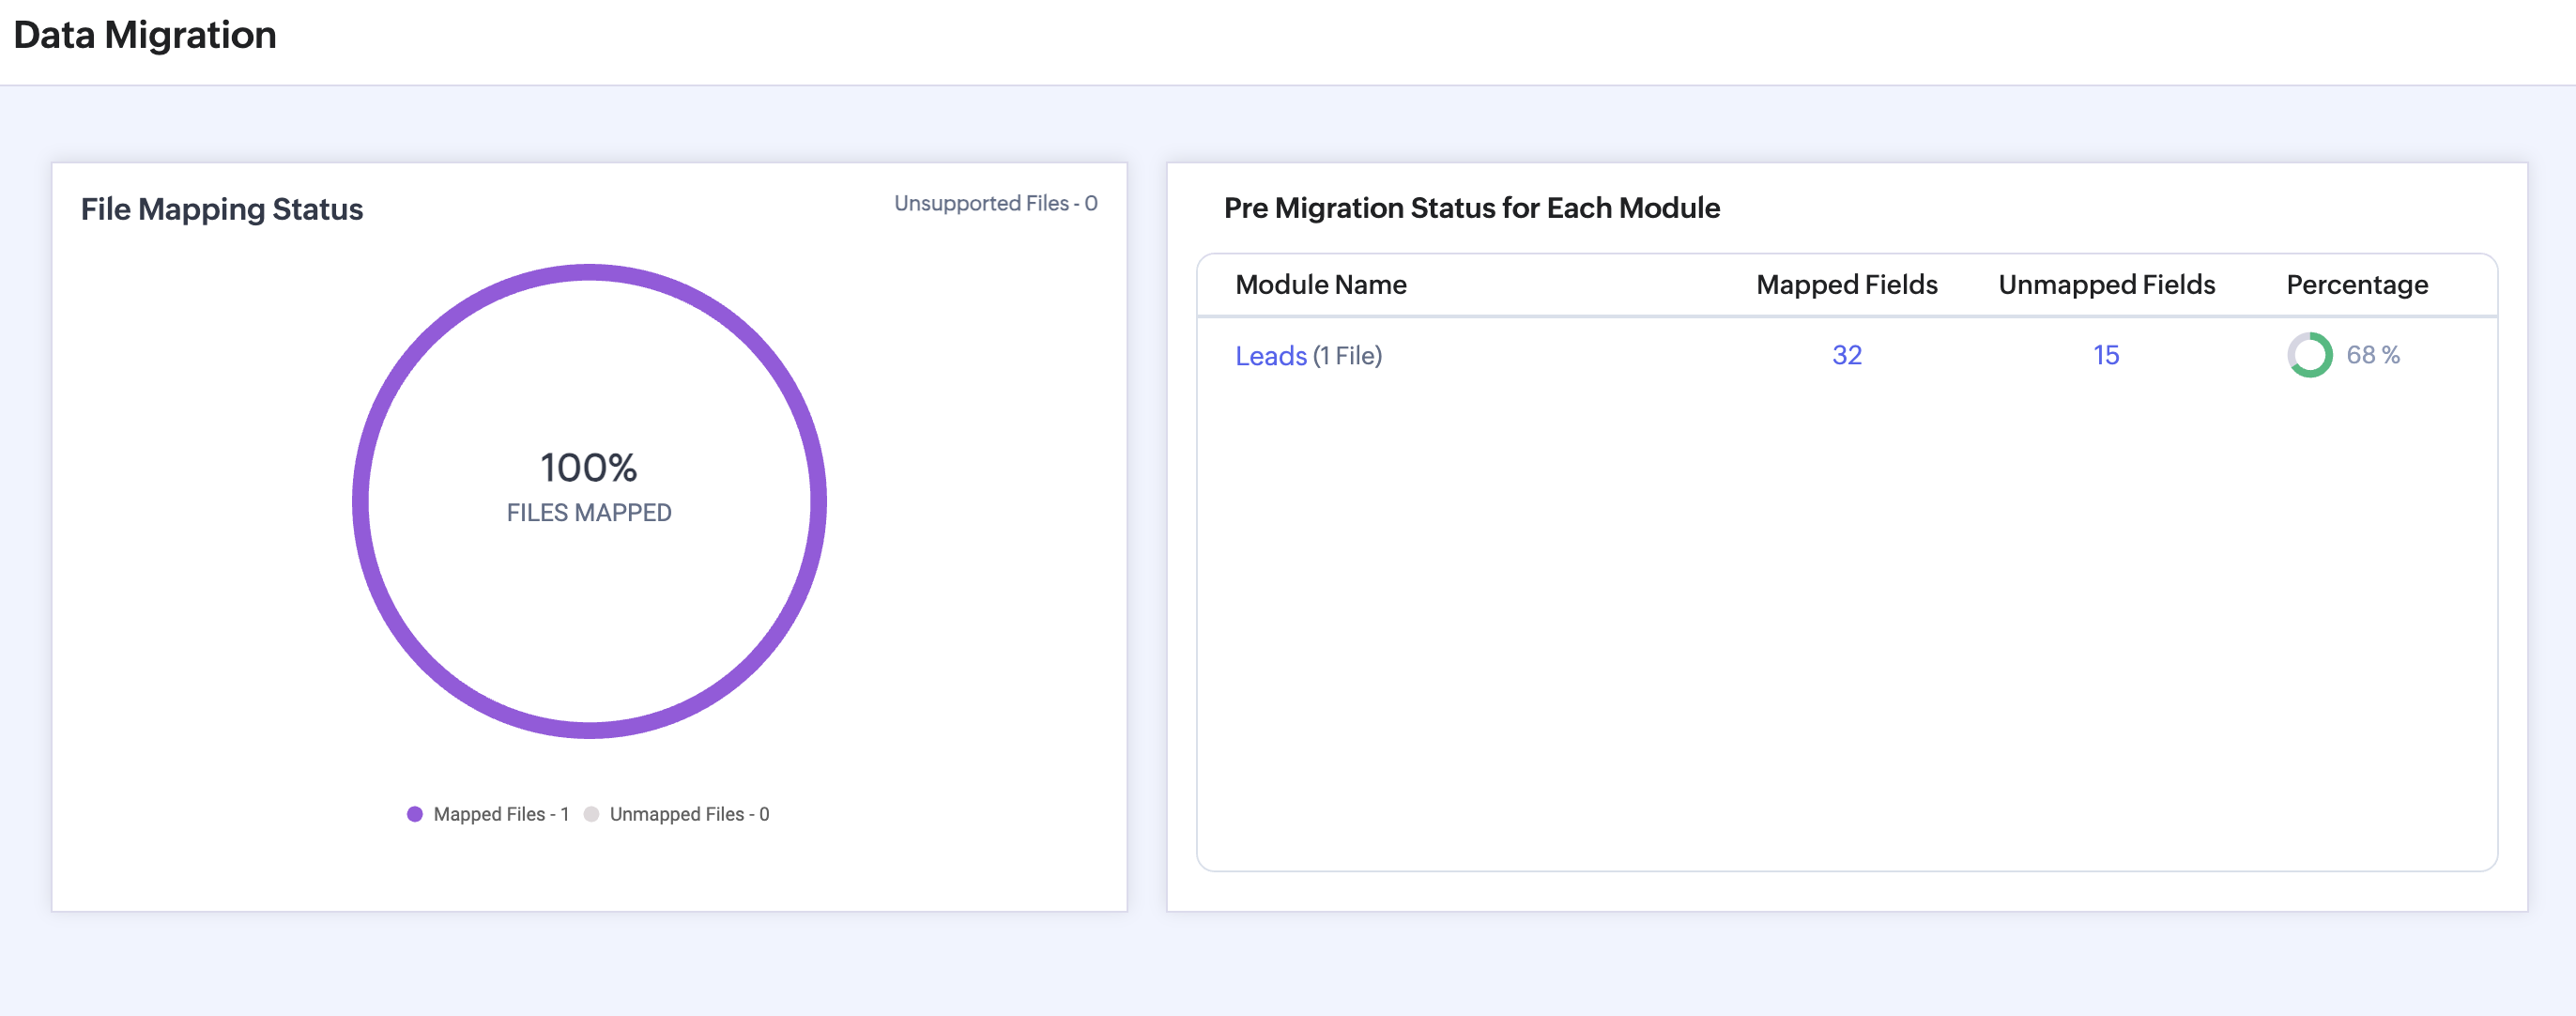Click Unsupported Files - 0 text
Image resolution: width=2576 pixels, height=1016 pixels.
[x=995, y=203]
